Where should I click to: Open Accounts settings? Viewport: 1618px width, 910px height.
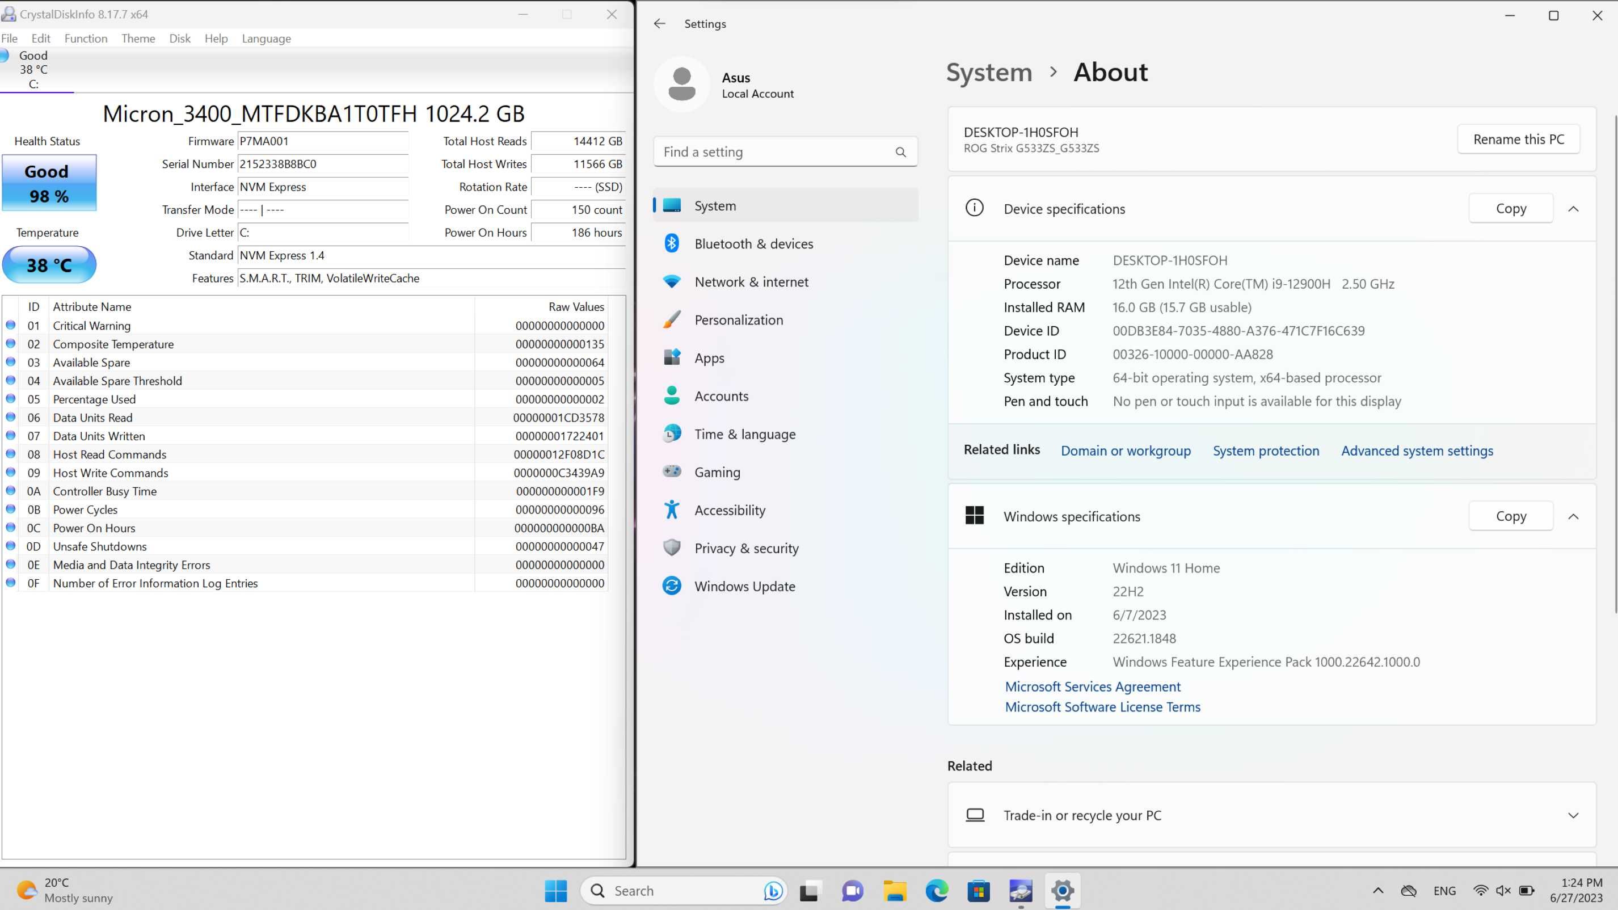786,396
